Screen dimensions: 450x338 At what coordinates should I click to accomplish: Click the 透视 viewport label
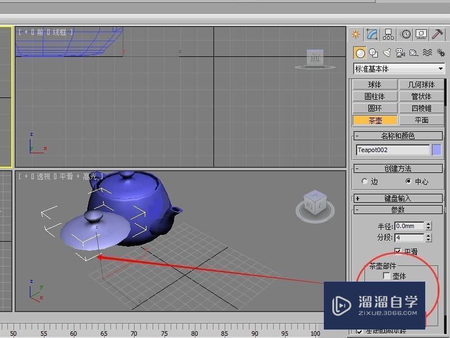click(43, 176)
